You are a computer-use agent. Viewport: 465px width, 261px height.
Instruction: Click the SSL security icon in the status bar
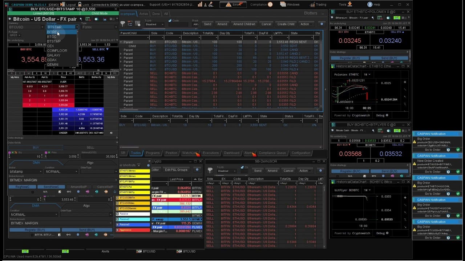pos(210,4)
